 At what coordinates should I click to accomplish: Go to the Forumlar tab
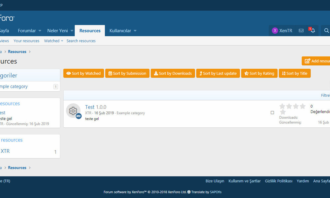pyautogui.click(x=27, y=31)
